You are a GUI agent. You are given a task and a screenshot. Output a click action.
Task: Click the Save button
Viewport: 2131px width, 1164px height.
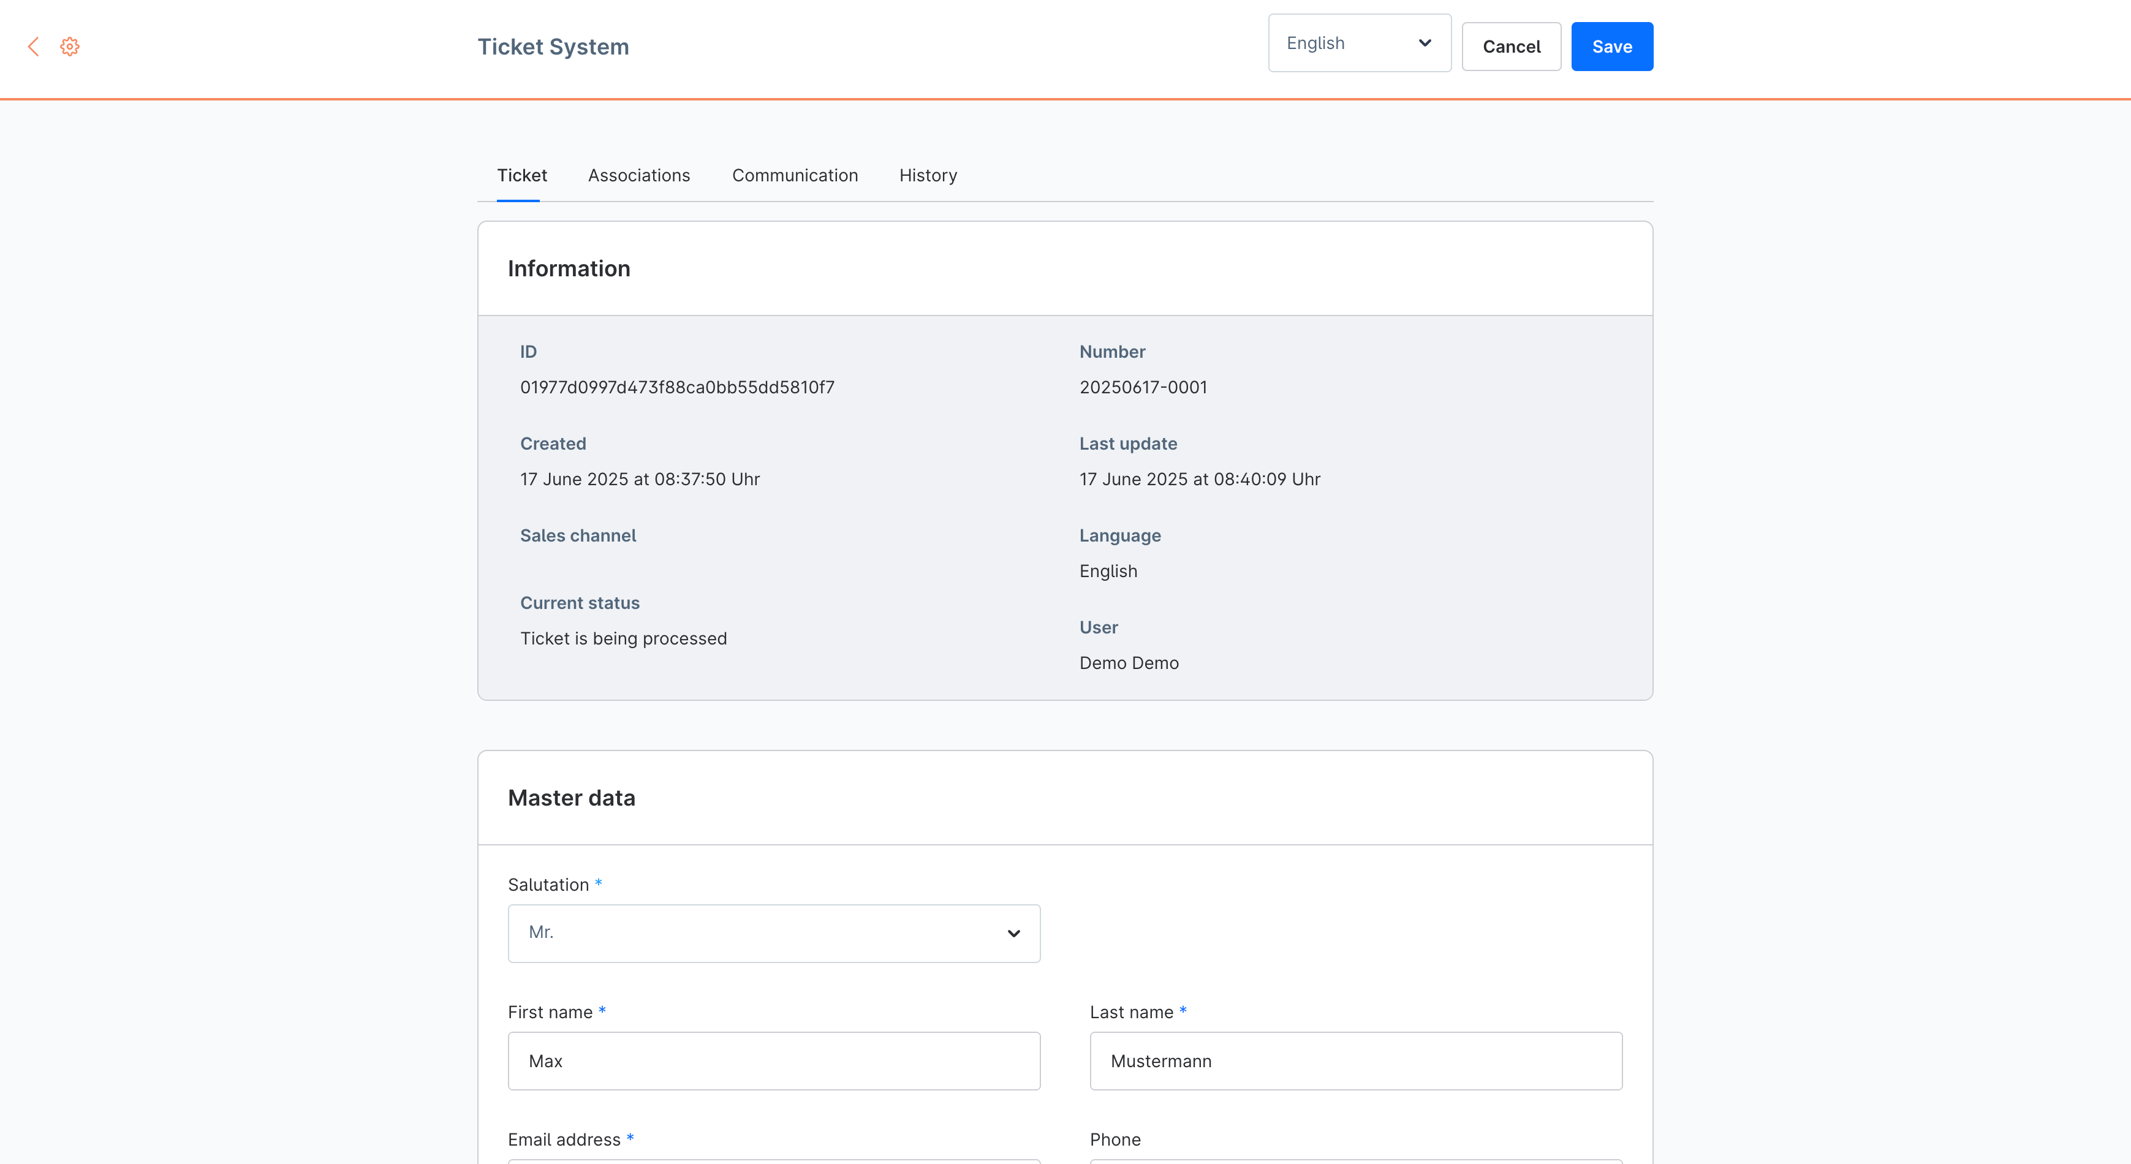tap(1611, 47)
